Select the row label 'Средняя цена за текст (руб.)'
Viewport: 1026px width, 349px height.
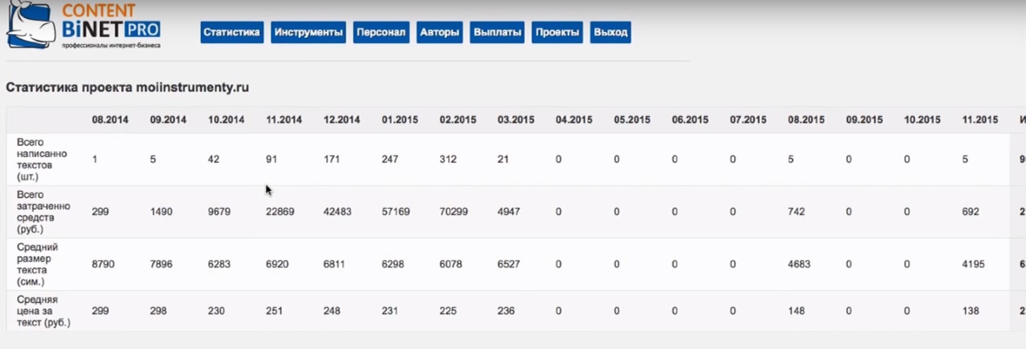click(44, 311)
